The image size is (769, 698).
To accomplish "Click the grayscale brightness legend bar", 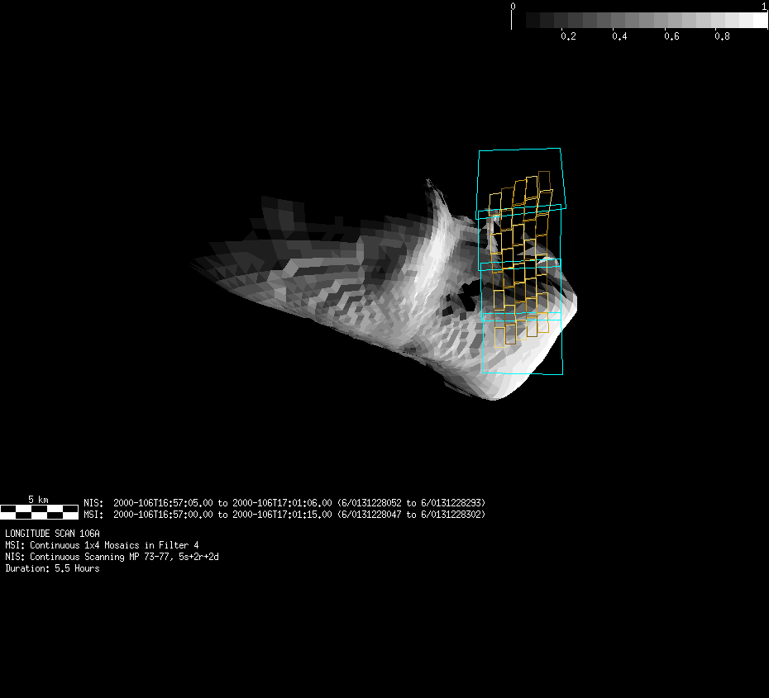I will [x=639, y=20].
